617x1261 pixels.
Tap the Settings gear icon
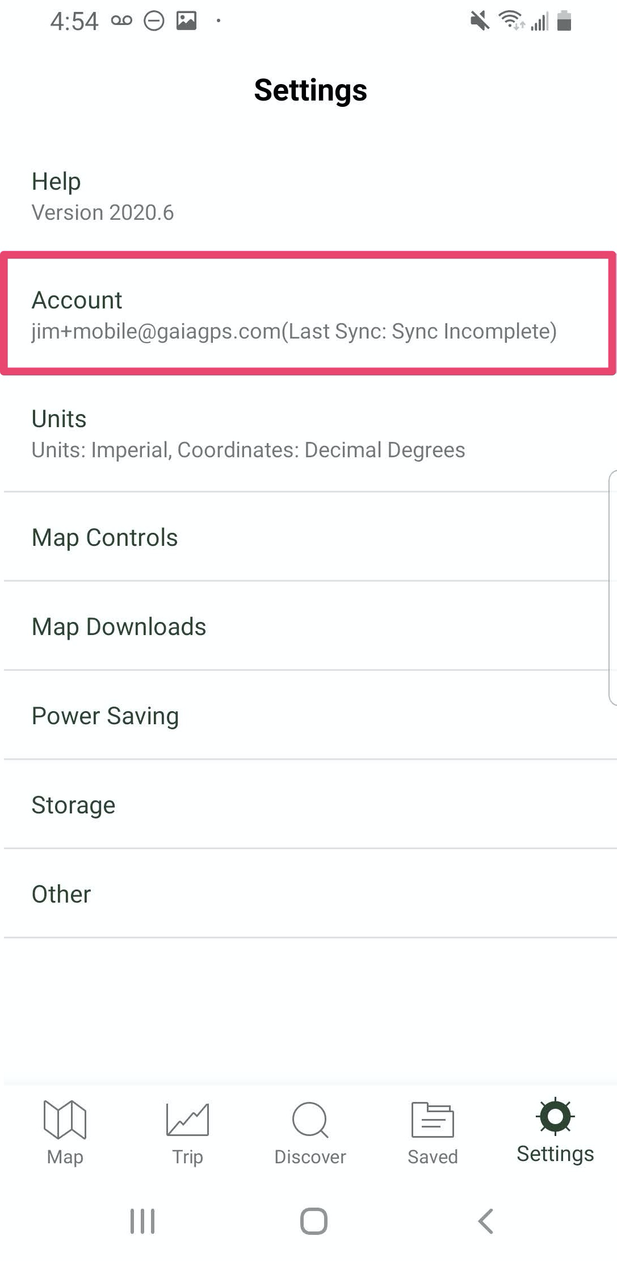[x=555, y=1116]
